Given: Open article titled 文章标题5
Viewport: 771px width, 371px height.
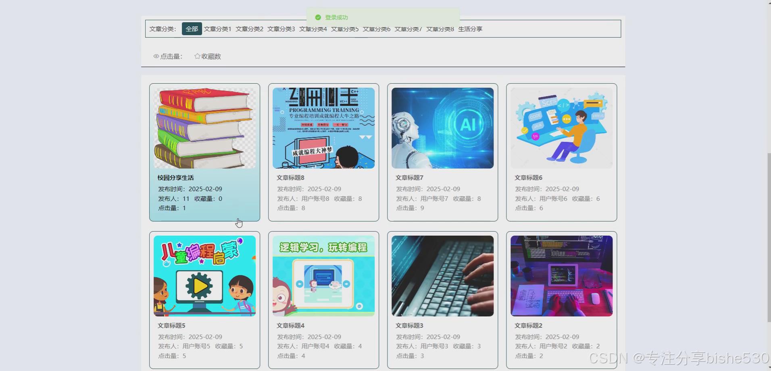Looking at the screenshot, I should point(171,325).
